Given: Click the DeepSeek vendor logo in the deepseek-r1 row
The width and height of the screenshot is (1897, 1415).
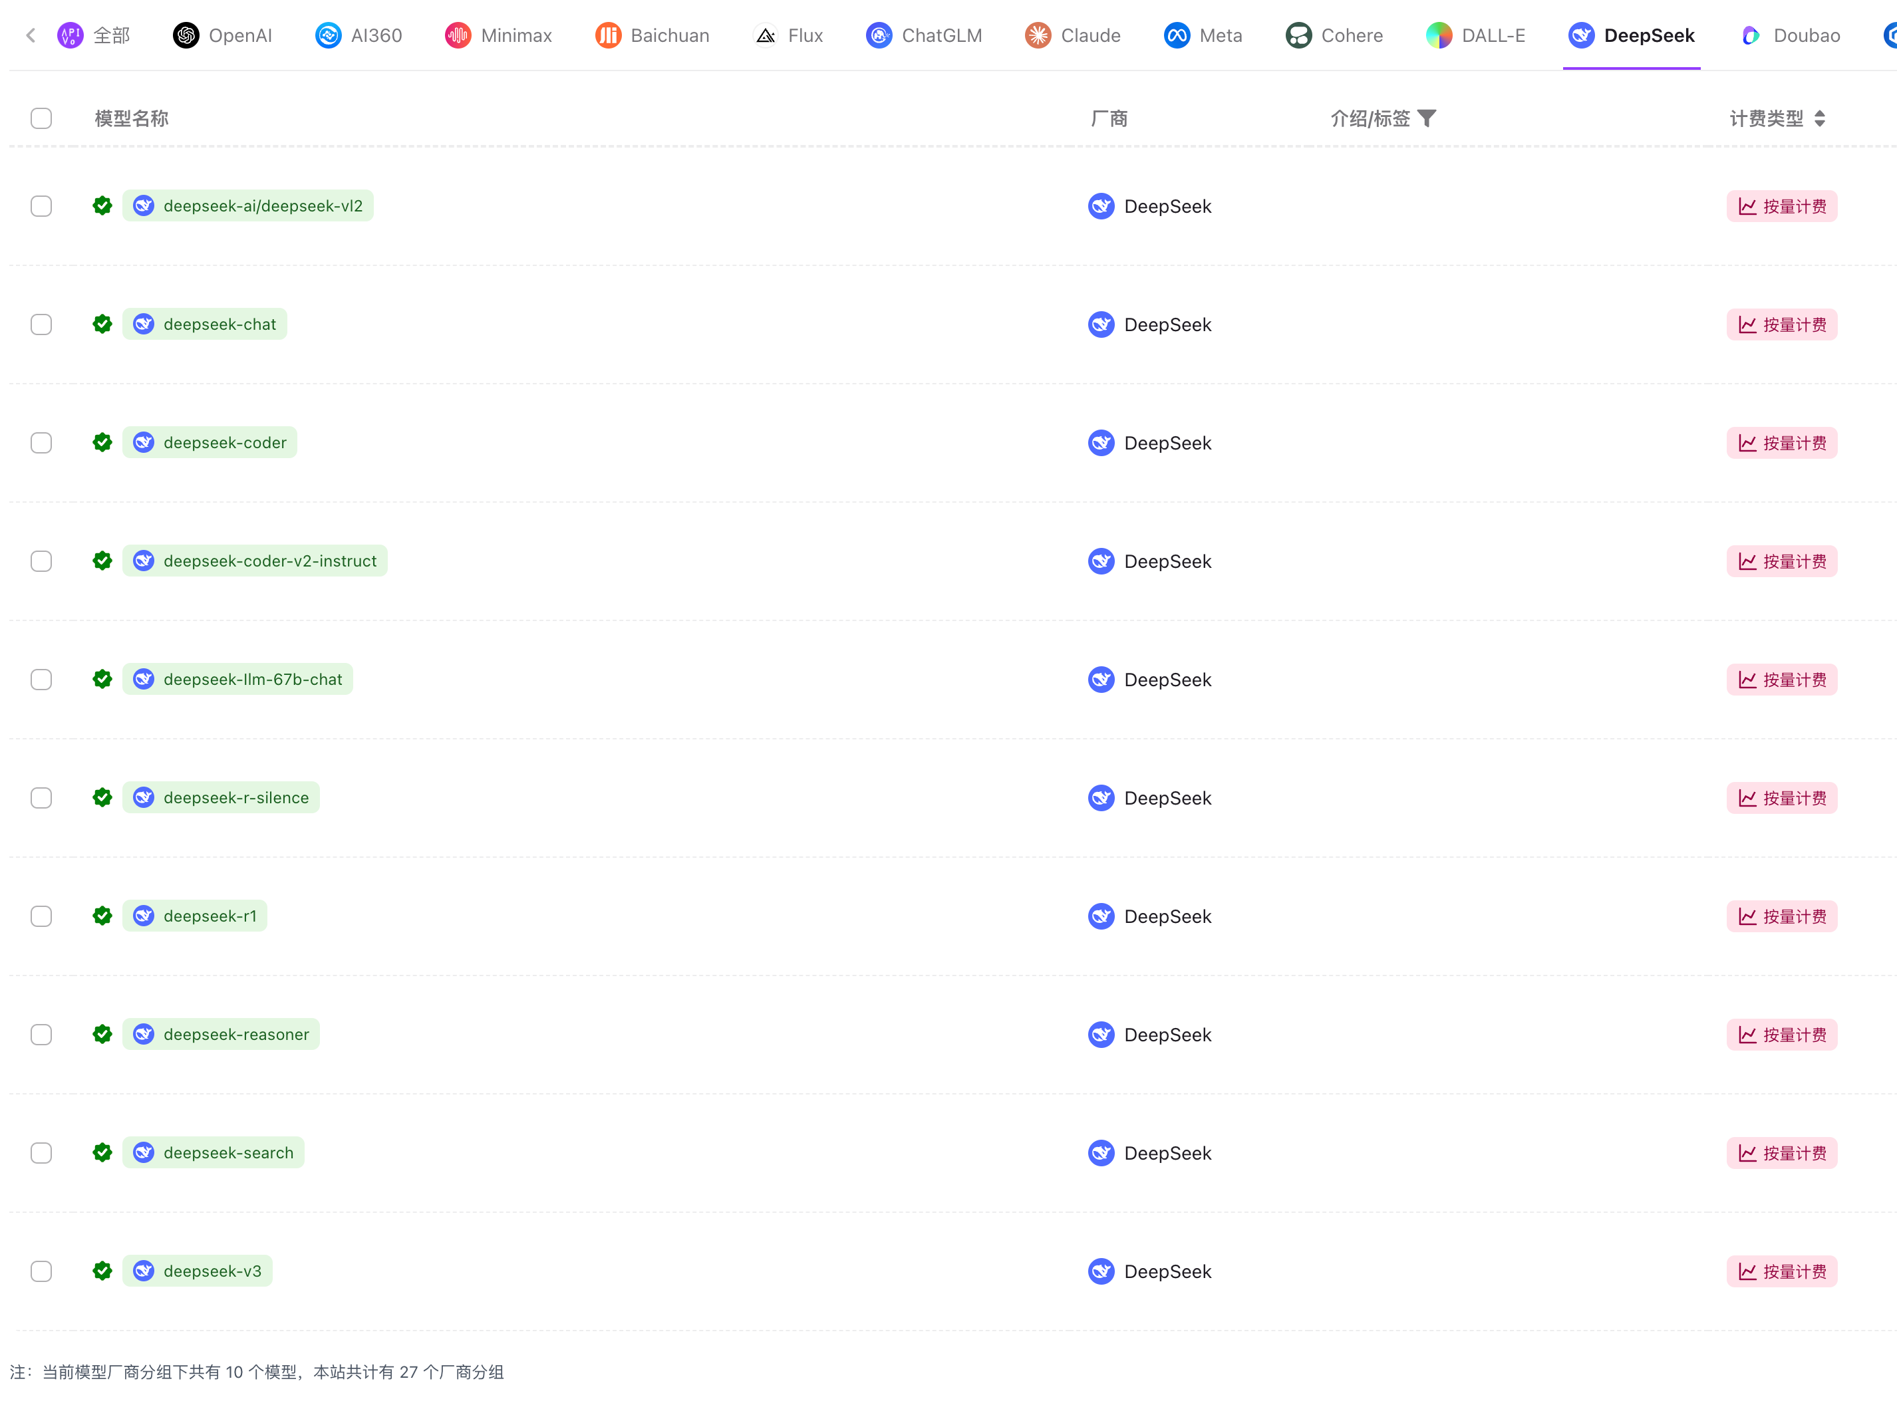Looking at the screenshot, I should point(1101,916).
